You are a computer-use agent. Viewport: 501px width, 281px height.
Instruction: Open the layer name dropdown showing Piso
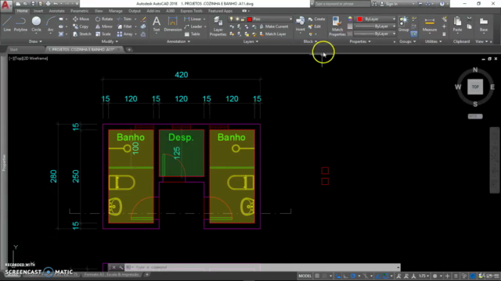[260, 19]
